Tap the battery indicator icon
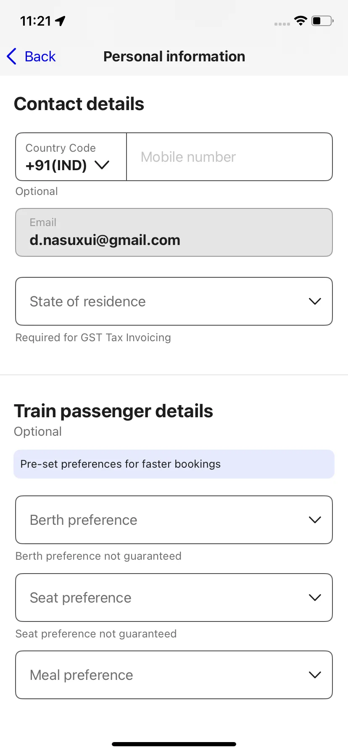The image size is (348, 753). [x=322, y=21]
